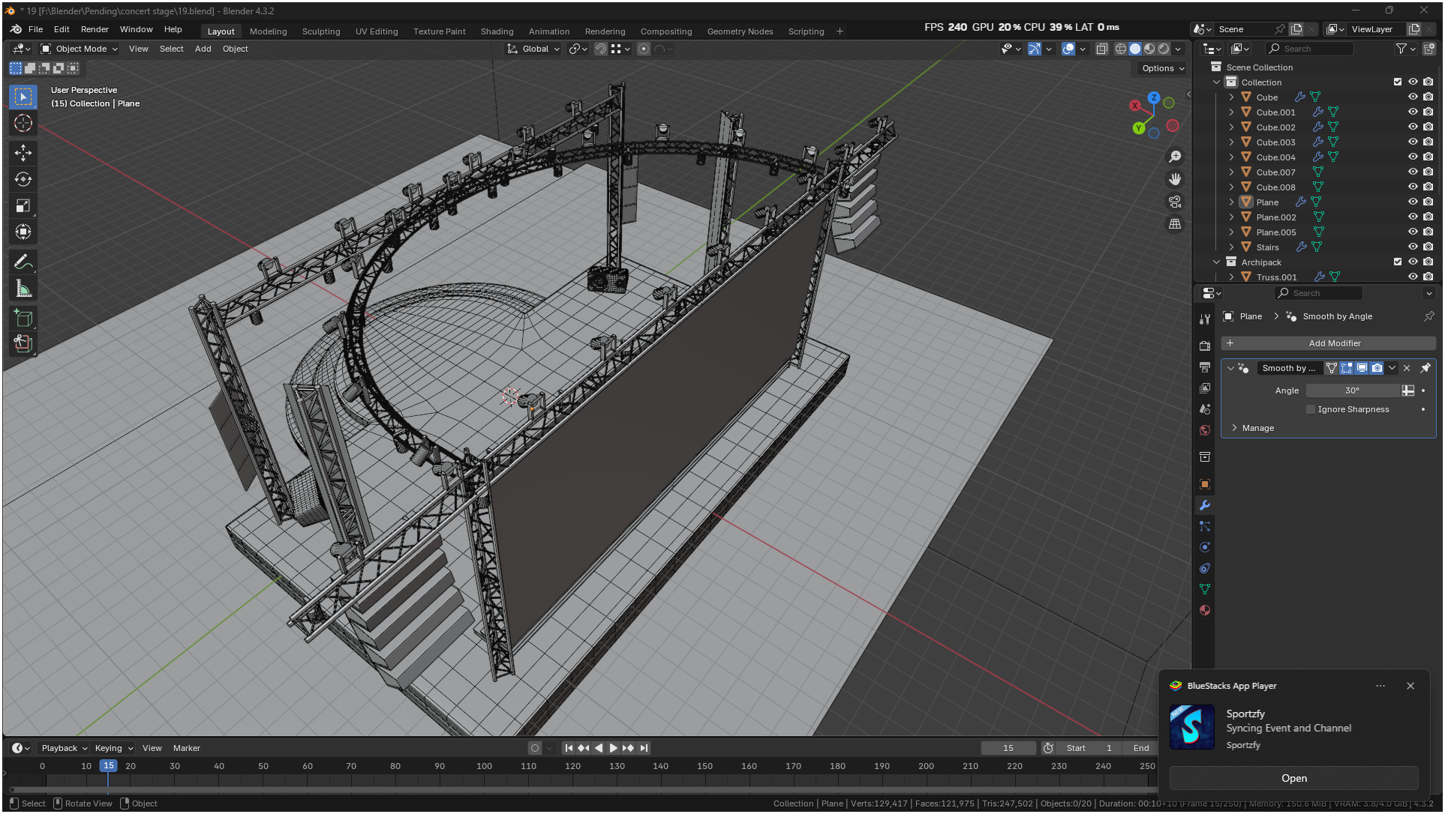Screen dimensions: 1445x814
Task: Select the Scale tool
Action: [x=23, y=205]
